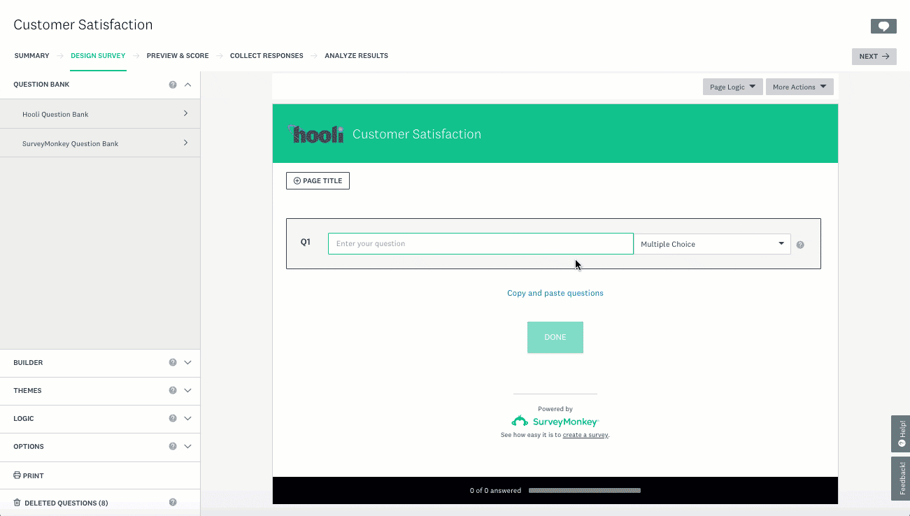Click help icon beside Themes section
Screen dimensions: 910x516
pyautogui.click(x=173, y=391)
